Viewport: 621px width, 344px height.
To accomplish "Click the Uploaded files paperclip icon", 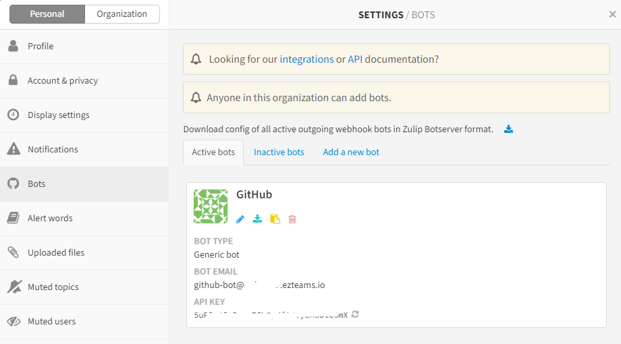I will click(x=13, y=252).
